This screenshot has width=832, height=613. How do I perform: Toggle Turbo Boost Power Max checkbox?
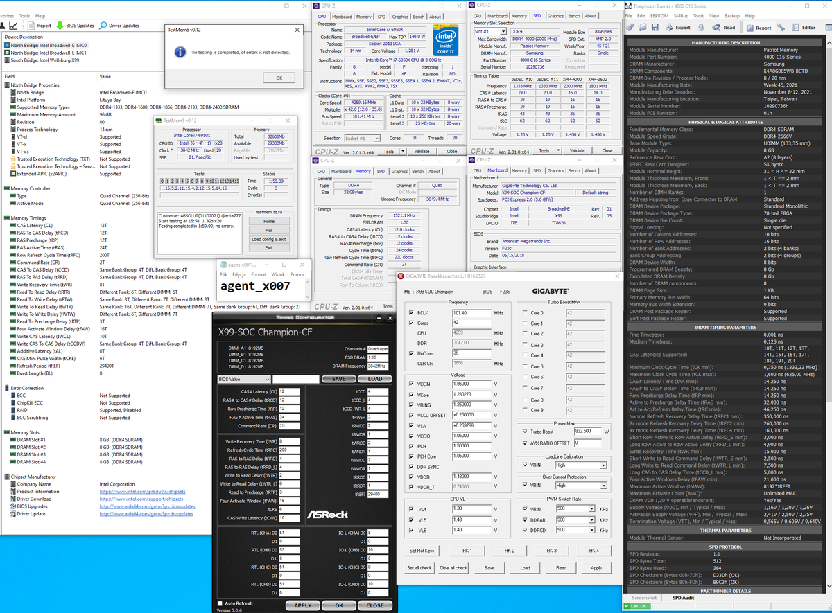tap(525, 432)
